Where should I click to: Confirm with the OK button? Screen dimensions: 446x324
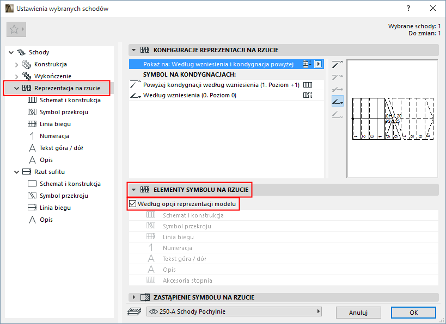(x=413, y=313)
